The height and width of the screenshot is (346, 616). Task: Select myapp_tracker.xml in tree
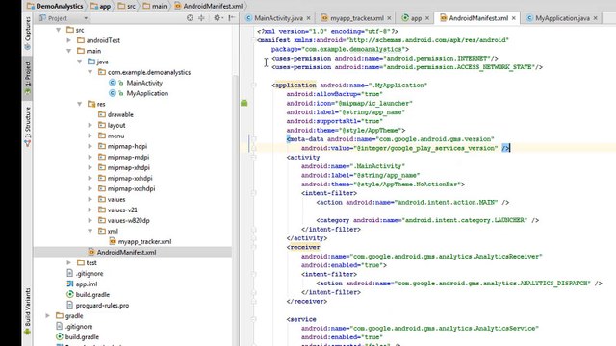(144, 241)
